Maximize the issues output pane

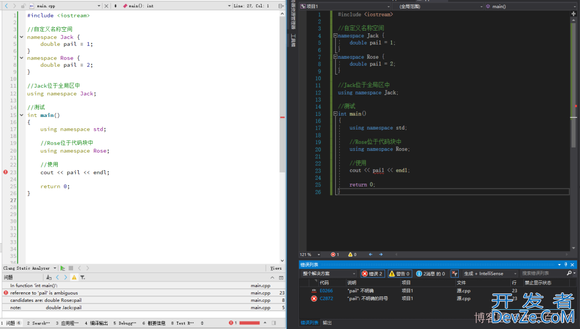pyautogui.click(x=281, y=278)
